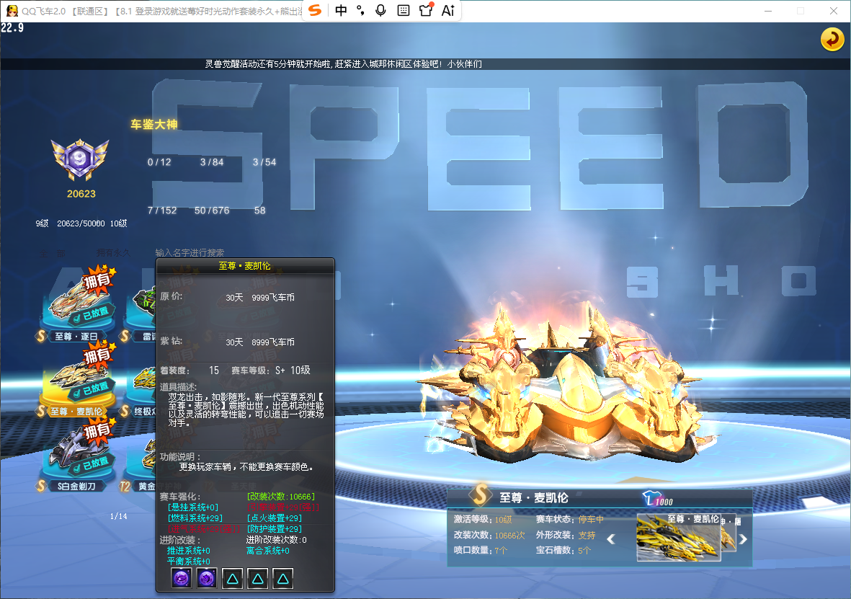Image resolution: width=851 pixels, height=599 pixels.
Task: Show previous skin with left chevron
Action: tap(611, 538)
